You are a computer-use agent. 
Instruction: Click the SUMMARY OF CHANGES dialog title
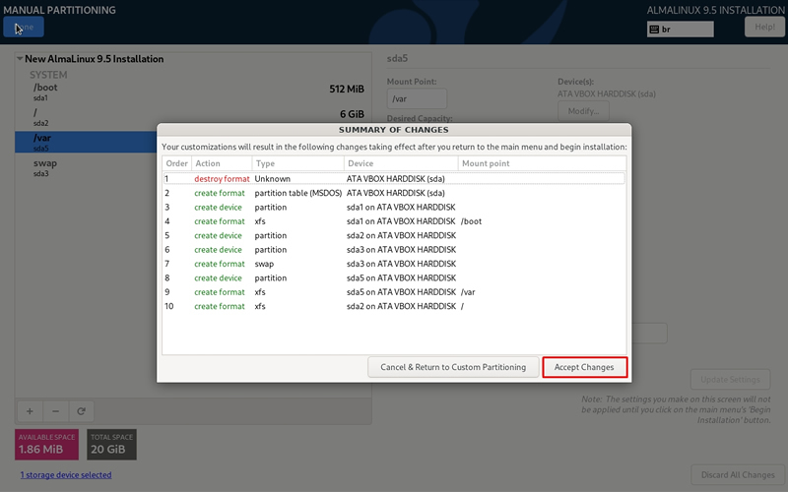coord(393,130)
